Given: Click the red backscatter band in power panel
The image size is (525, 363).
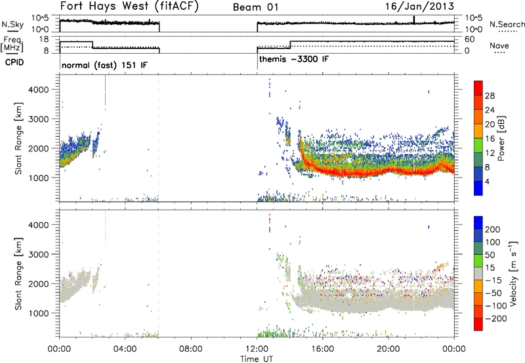Looking at the screenshot, I should click(368, 172).
